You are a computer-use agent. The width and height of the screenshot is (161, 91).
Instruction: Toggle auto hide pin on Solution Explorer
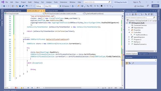tap(153, 11)
